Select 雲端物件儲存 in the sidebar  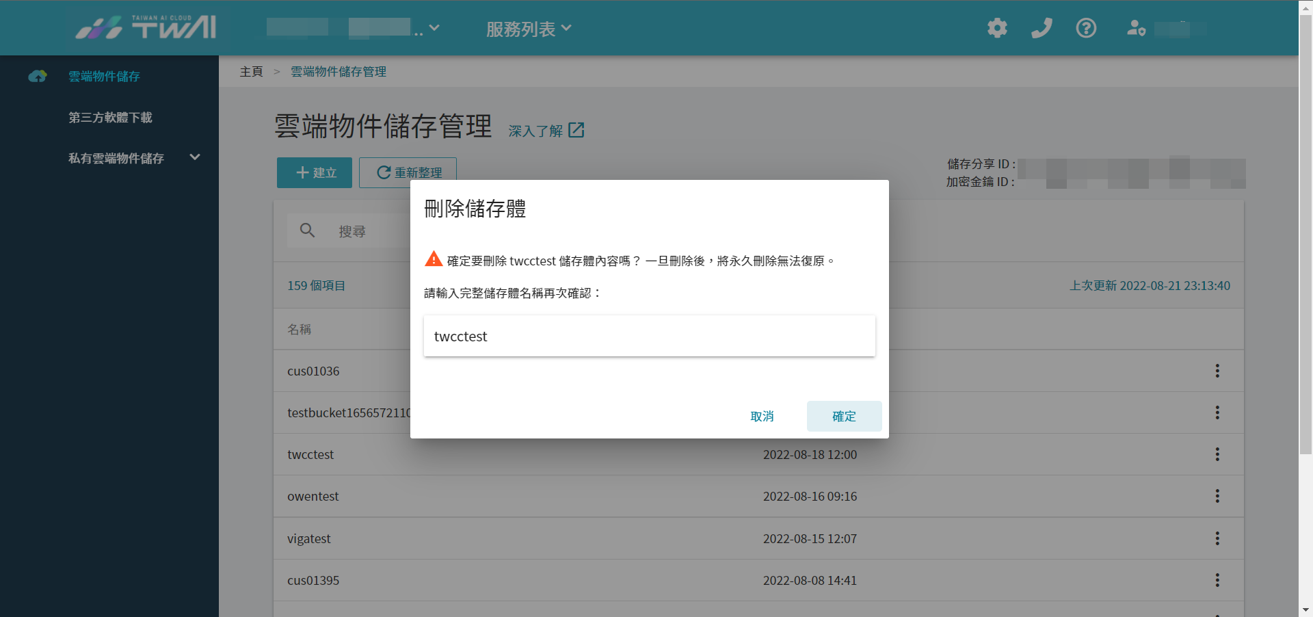pos(104,76)
